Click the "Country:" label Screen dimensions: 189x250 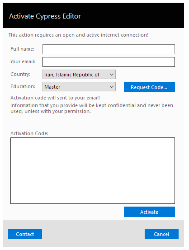coord(20,74)
